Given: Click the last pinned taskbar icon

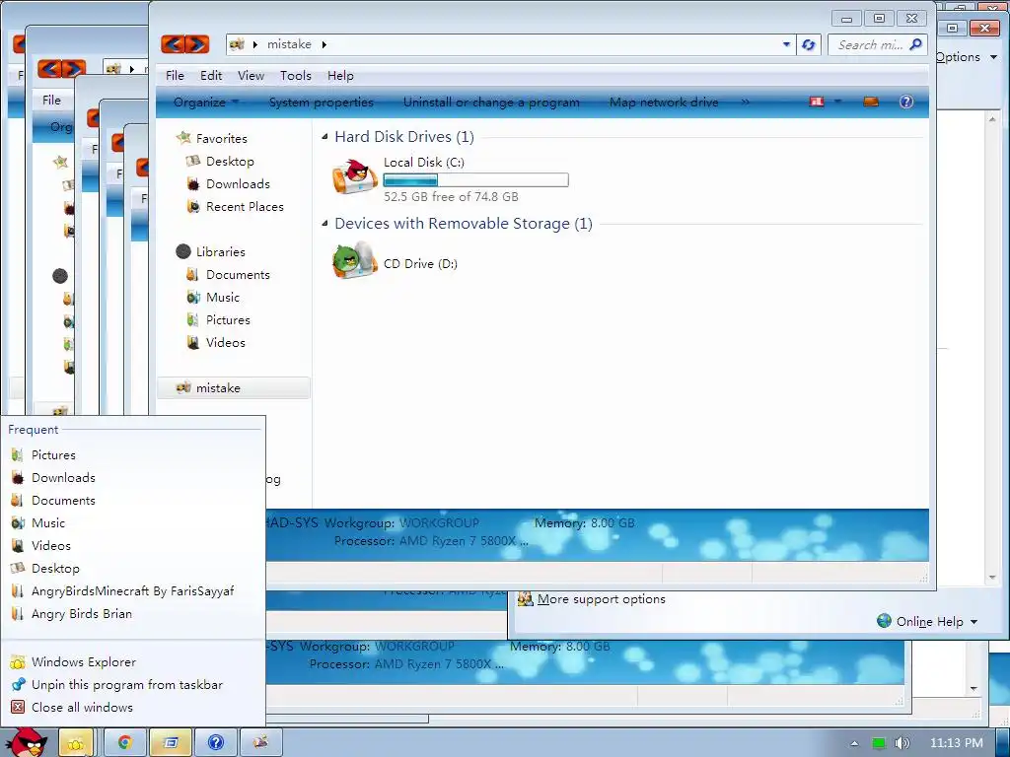Looking at the screenshot, I should point(260,743).
